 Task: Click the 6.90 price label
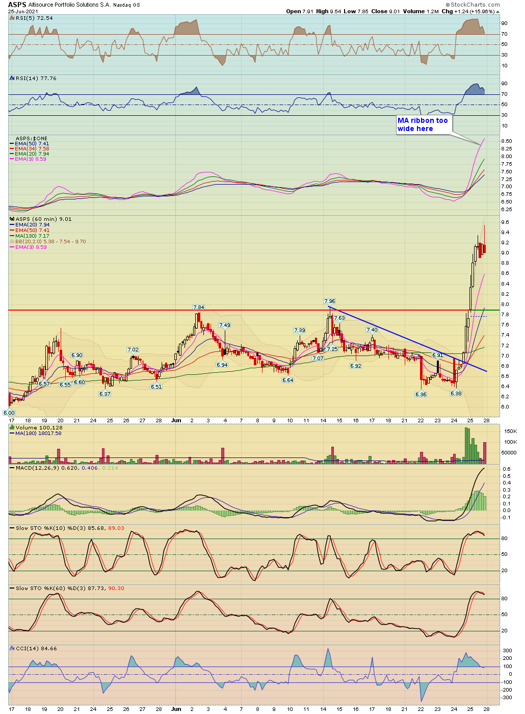pos(76,355)
